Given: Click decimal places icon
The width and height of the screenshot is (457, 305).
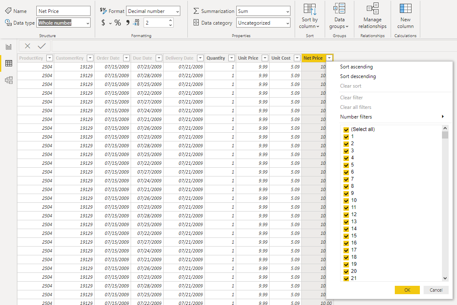Looking at the screenshot, I should (136, 23).
